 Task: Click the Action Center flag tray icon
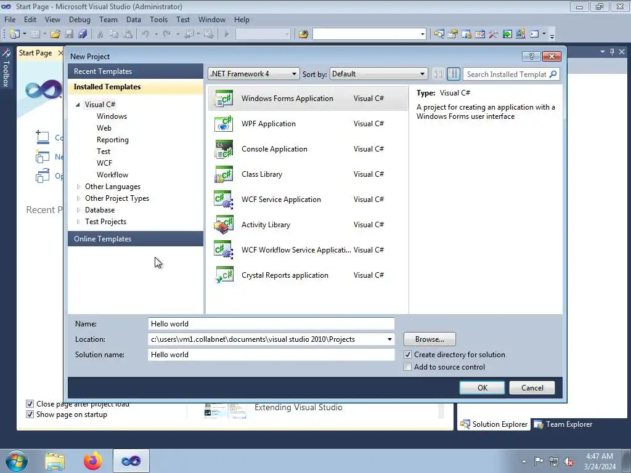point(539,461)
